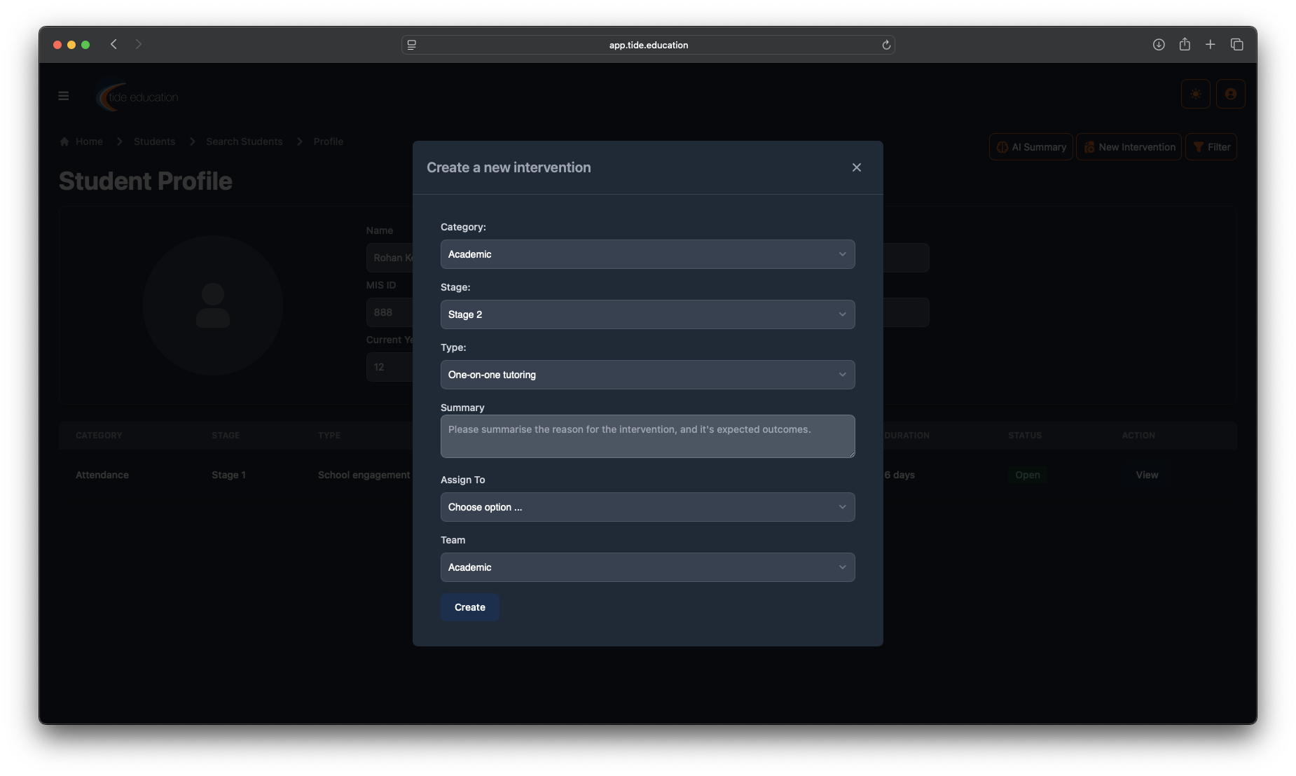Open the browser Share icon
Viewport: 1296px width, 776px height.
click(1185, 44)
